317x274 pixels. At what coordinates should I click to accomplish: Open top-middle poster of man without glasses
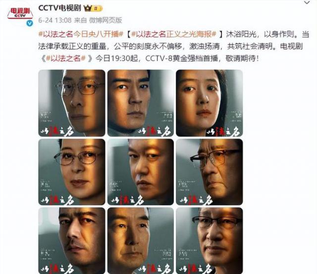tap(141, 103)
